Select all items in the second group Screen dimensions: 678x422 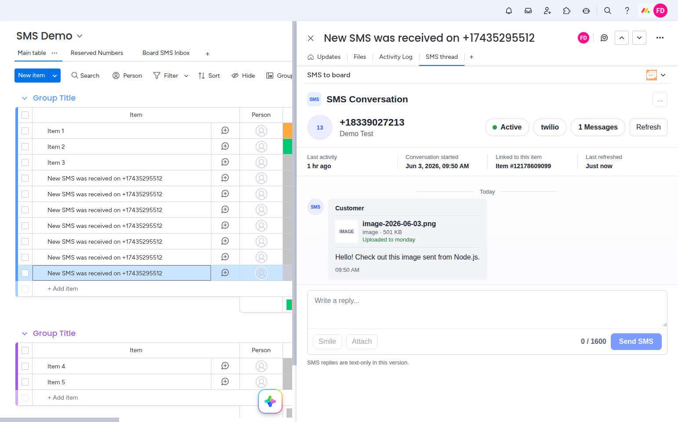(25, 350)
